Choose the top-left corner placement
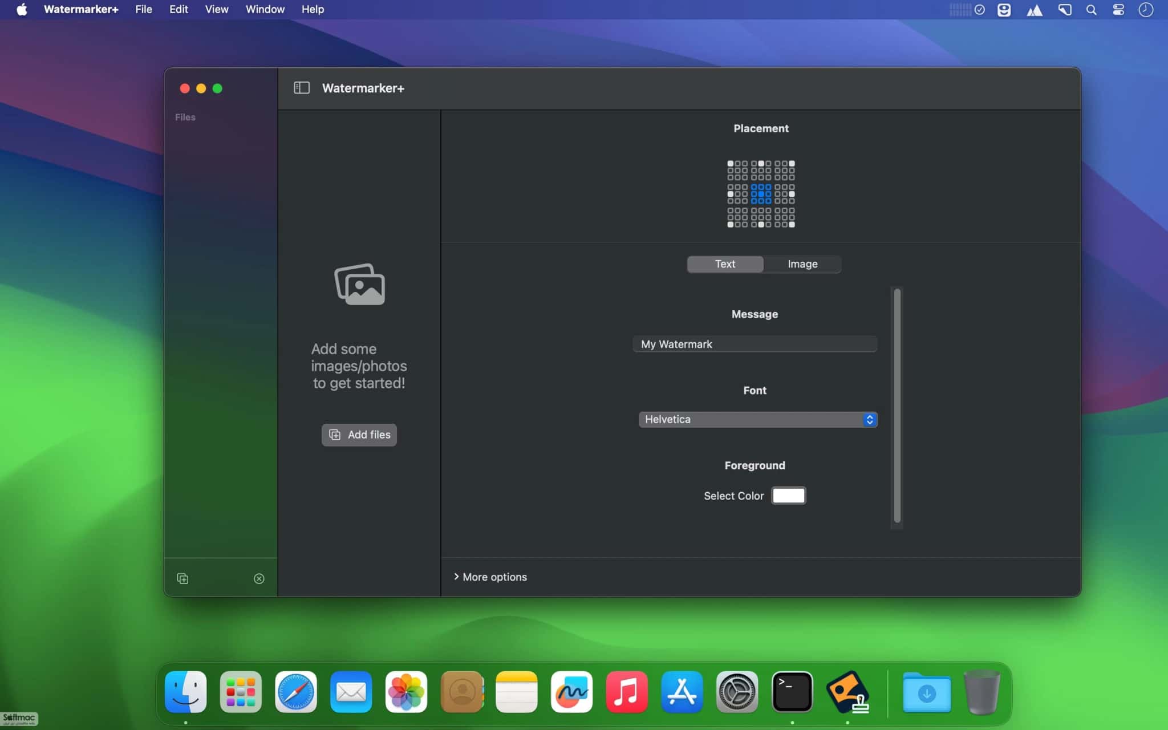This screenshot has width=1168, height=730. (x=731, y=164)
